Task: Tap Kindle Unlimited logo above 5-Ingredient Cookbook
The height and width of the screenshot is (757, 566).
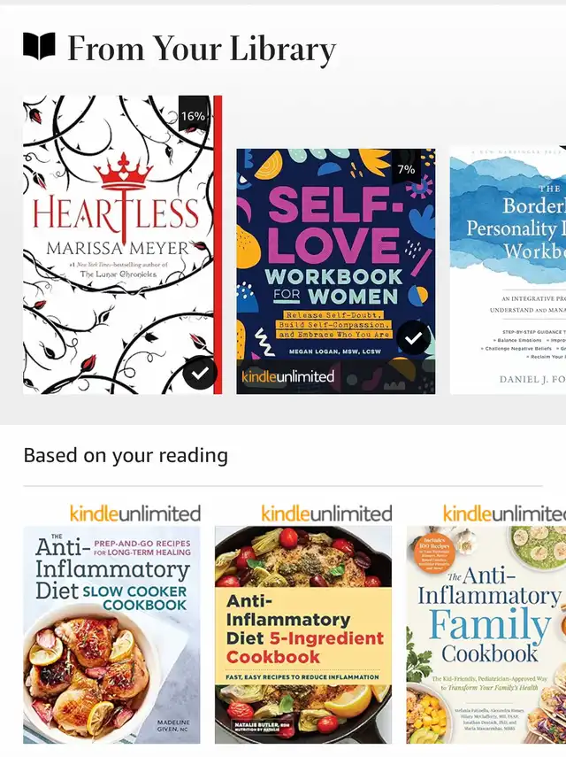Action: [x=326, y=514]
